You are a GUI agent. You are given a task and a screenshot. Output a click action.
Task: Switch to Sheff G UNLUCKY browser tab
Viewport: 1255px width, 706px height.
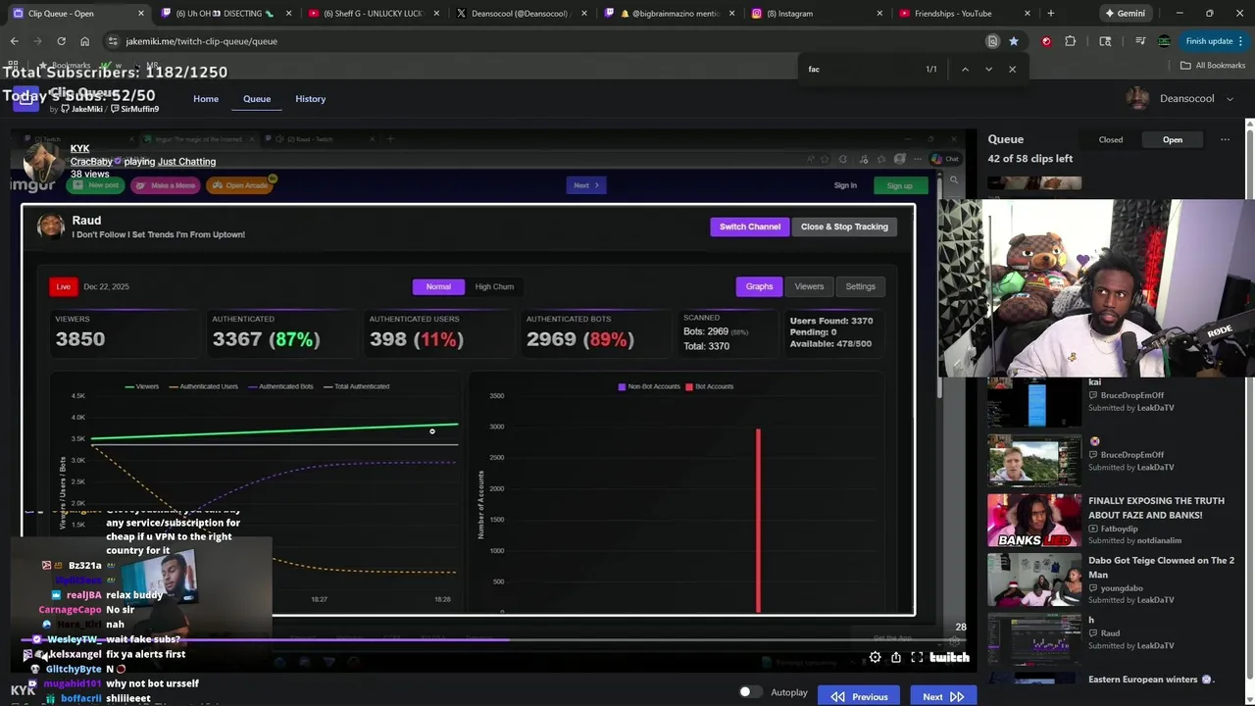(372, 14)
